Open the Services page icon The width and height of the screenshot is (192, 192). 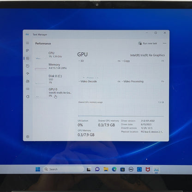point(28,96)
